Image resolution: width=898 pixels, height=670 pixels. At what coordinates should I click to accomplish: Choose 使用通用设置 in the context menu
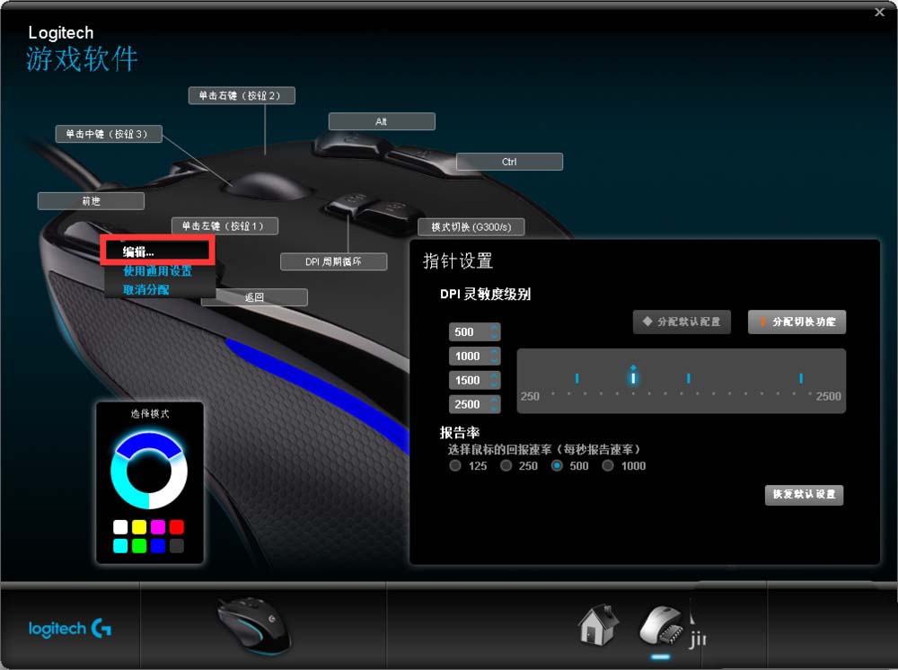tap(157, 271)
